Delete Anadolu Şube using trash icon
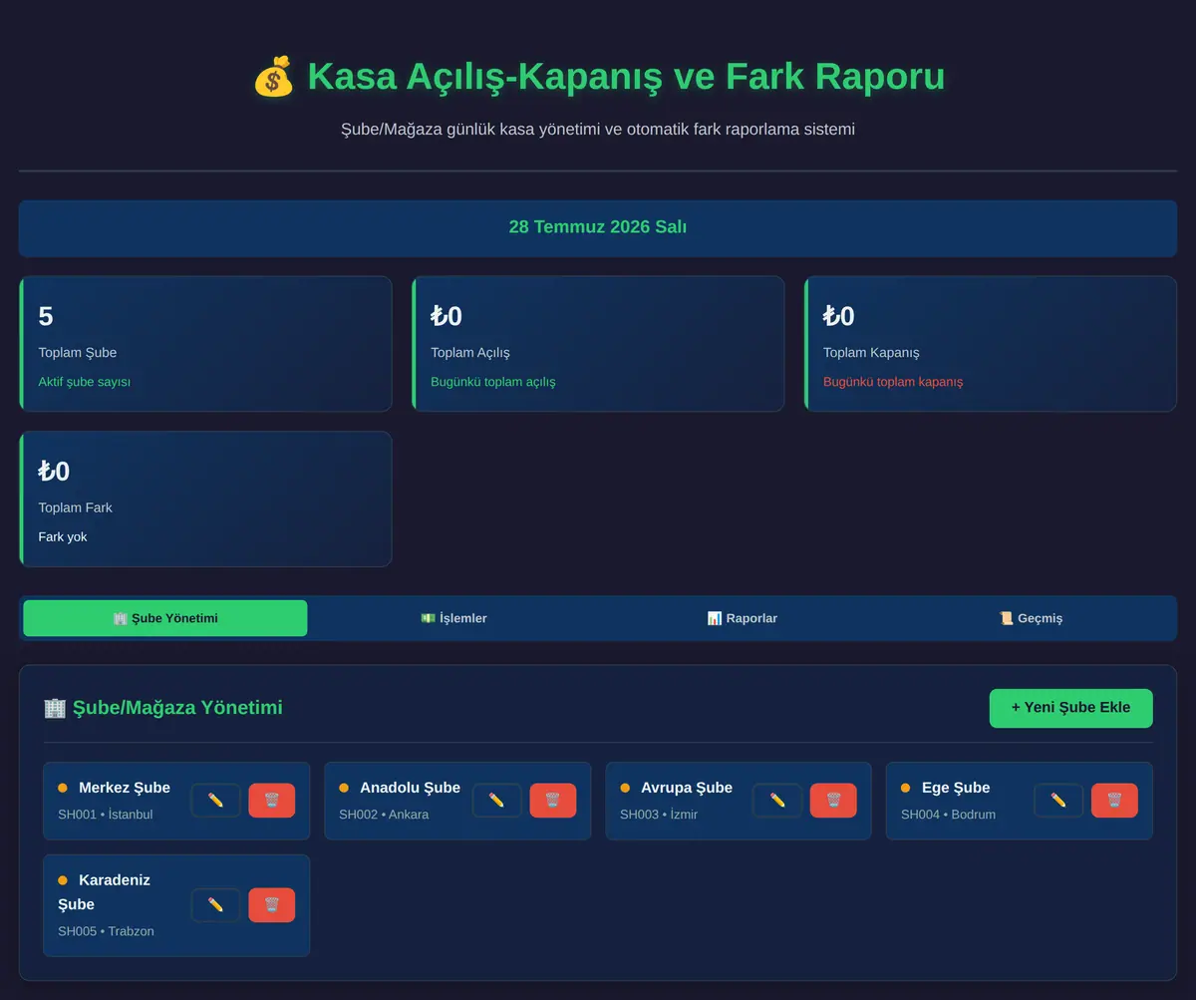Image resolution: width=1196 pixels, height=1000 pixels. coord(552,801)
